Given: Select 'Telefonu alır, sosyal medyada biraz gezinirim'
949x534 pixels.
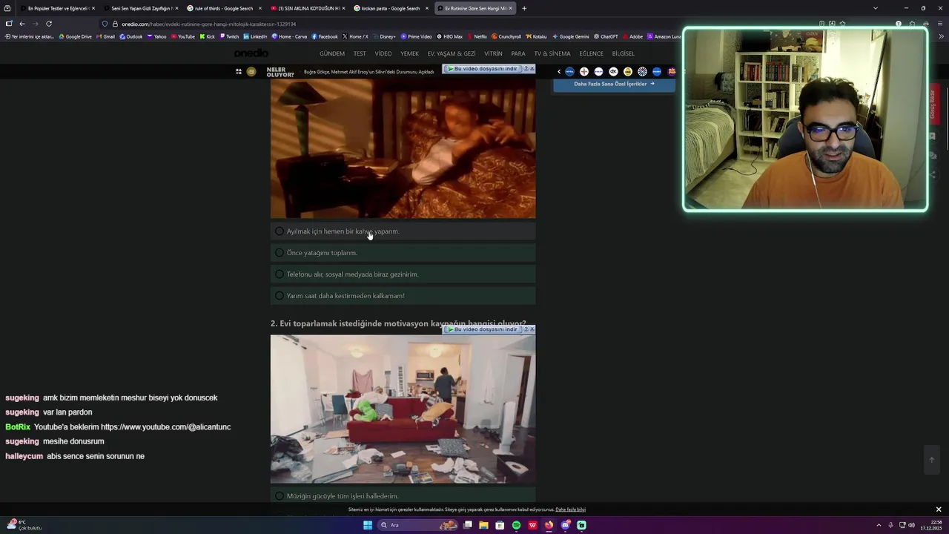Looking at the screenshot, I should tap(403, 274).
